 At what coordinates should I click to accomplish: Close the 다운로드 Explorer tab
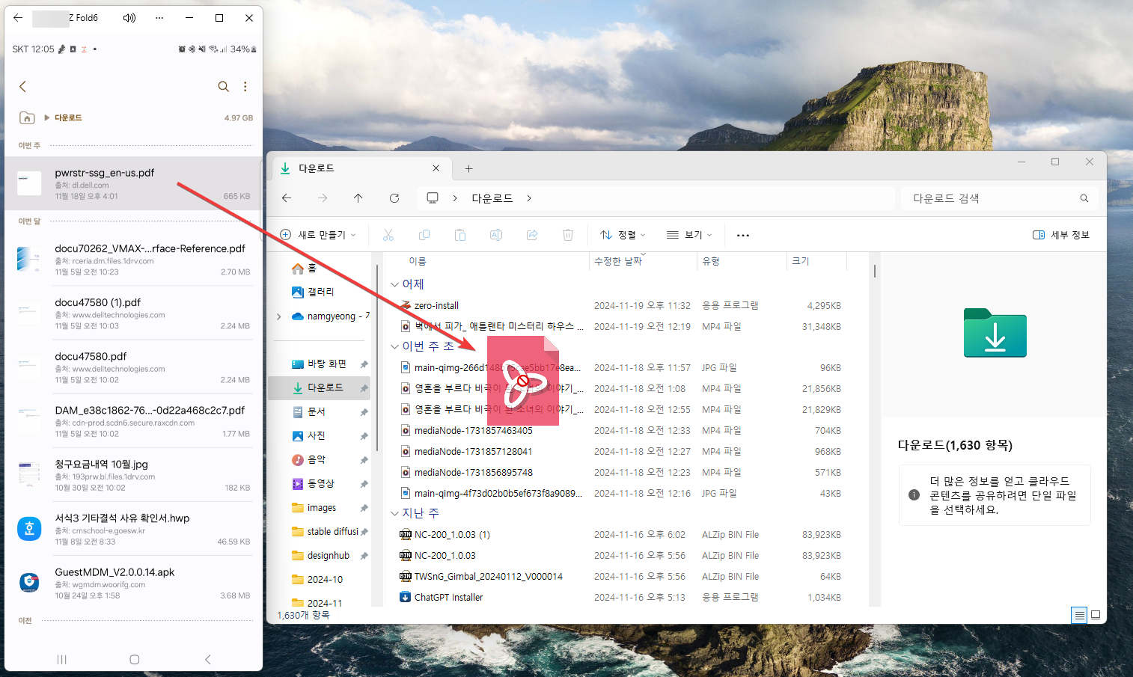[436, 168]
